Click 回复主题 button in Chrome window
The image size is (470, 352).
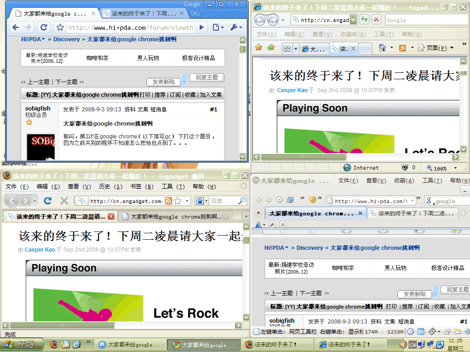[207, 77]
